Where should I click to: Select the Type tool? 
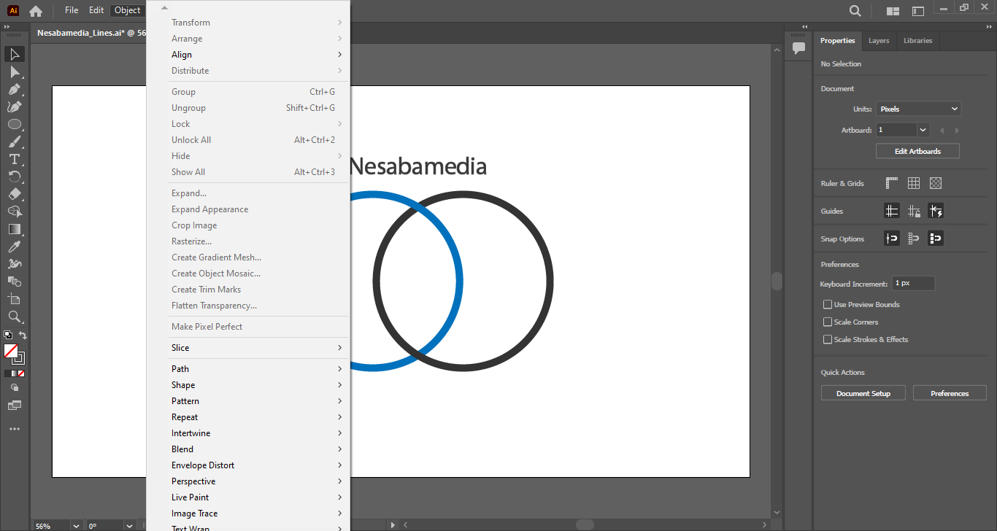pos(15,160)
